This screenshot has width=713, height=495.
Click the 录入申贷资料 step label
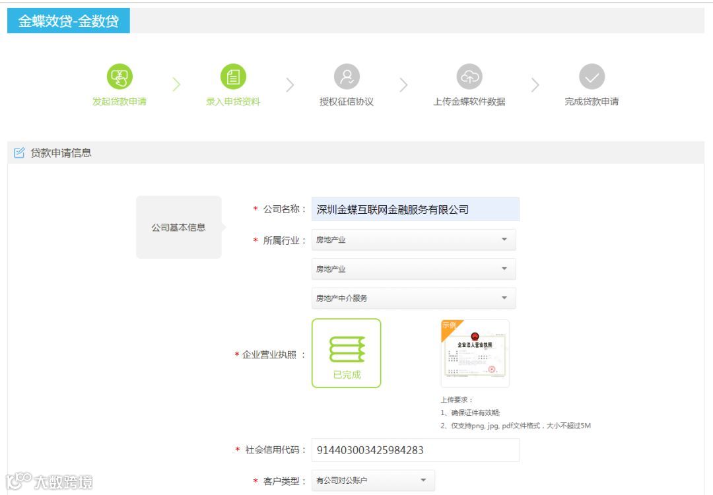(233, 102)
